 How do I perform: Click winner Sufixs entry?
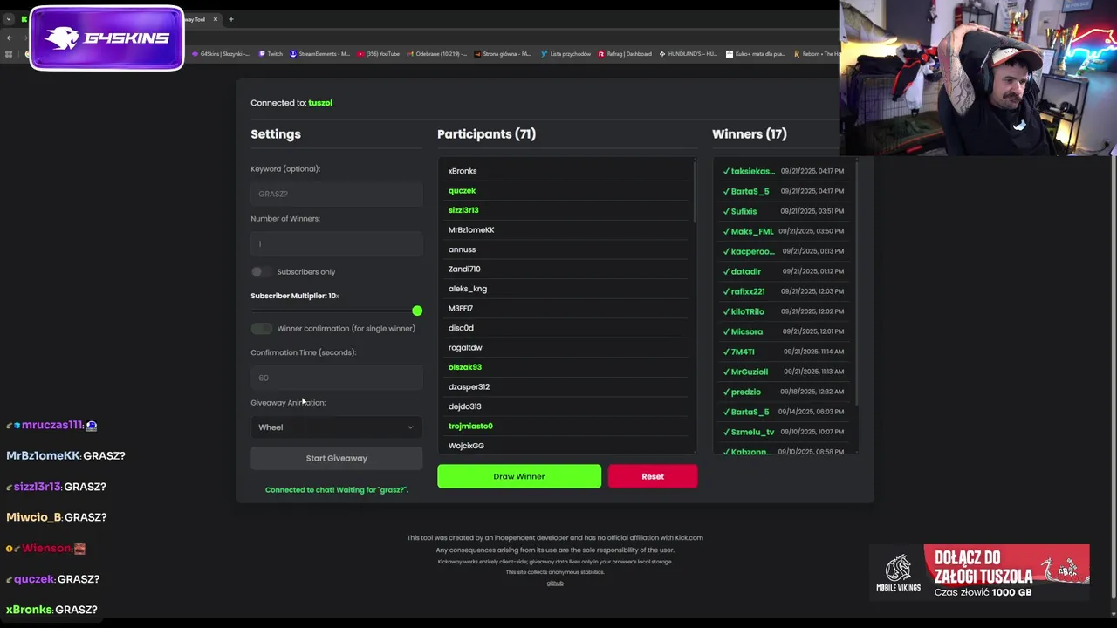tap(783, 211)
